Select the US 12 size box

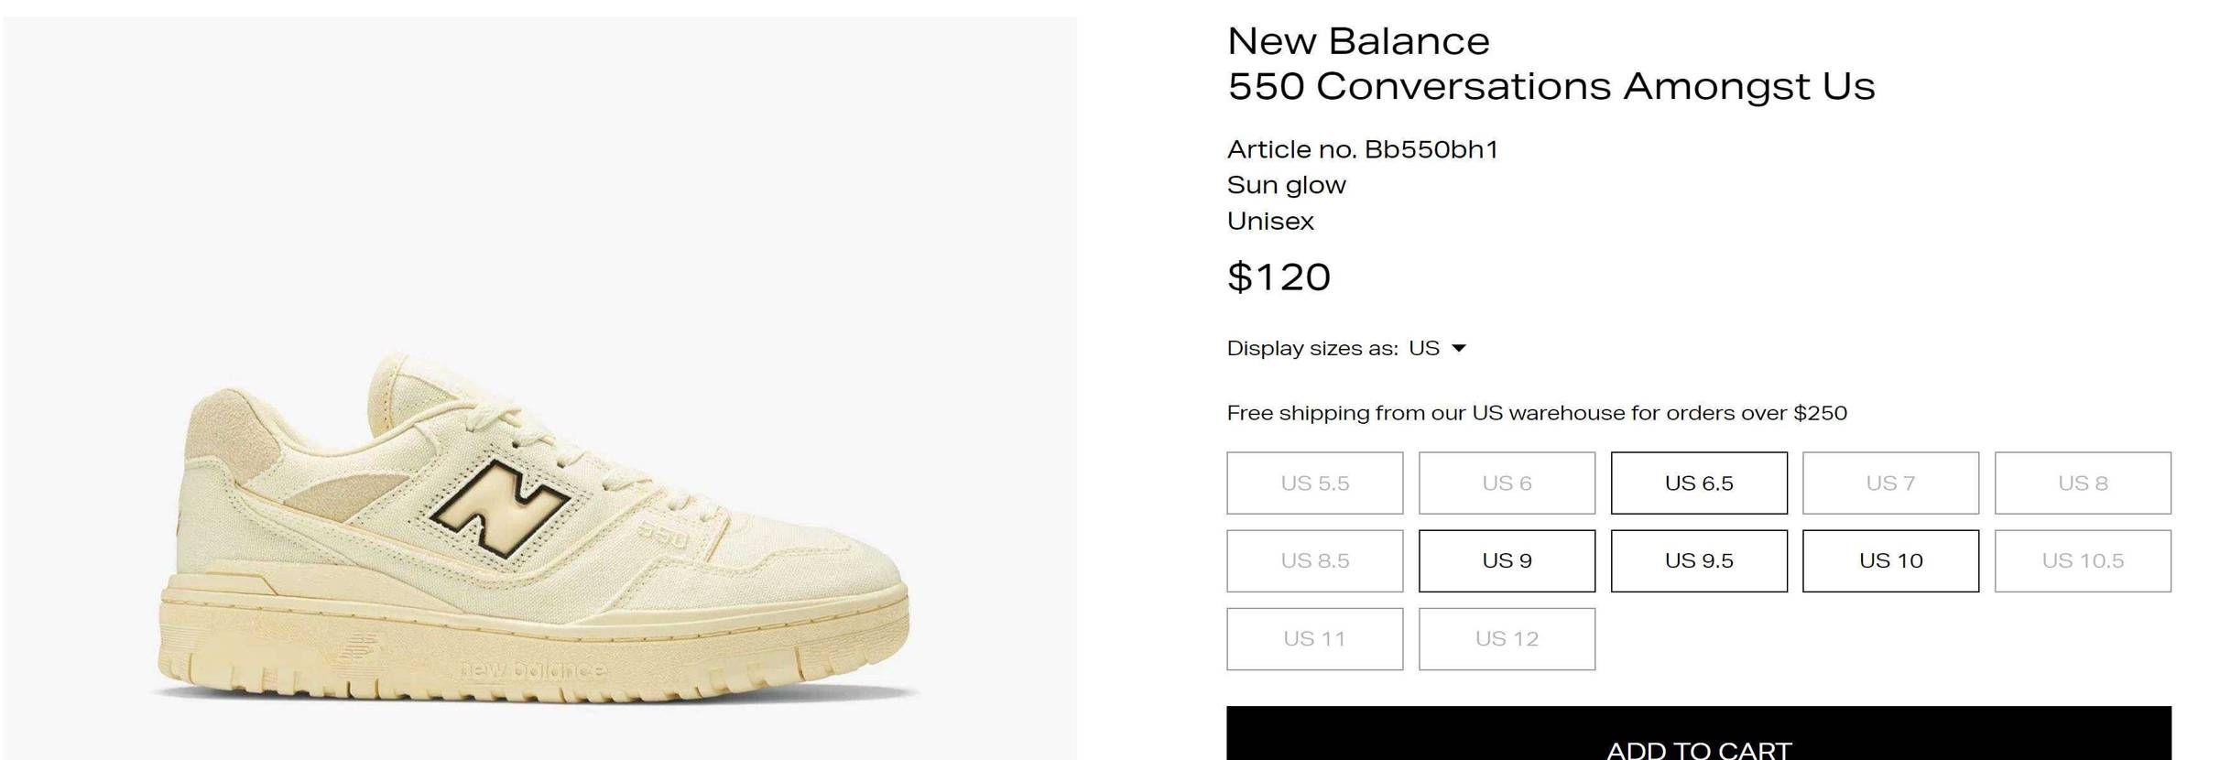tap(1507, 638)
